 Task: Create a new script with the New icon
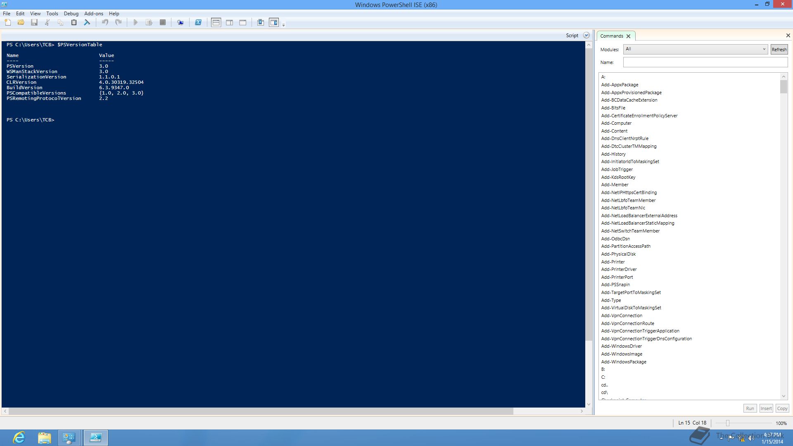pyautogui.click(x=8, y=22)
